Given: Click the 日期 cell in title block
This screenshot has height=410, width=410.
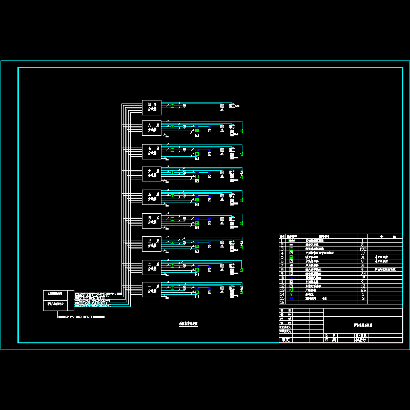Looking at the screenshot, I should click(331, 340).
